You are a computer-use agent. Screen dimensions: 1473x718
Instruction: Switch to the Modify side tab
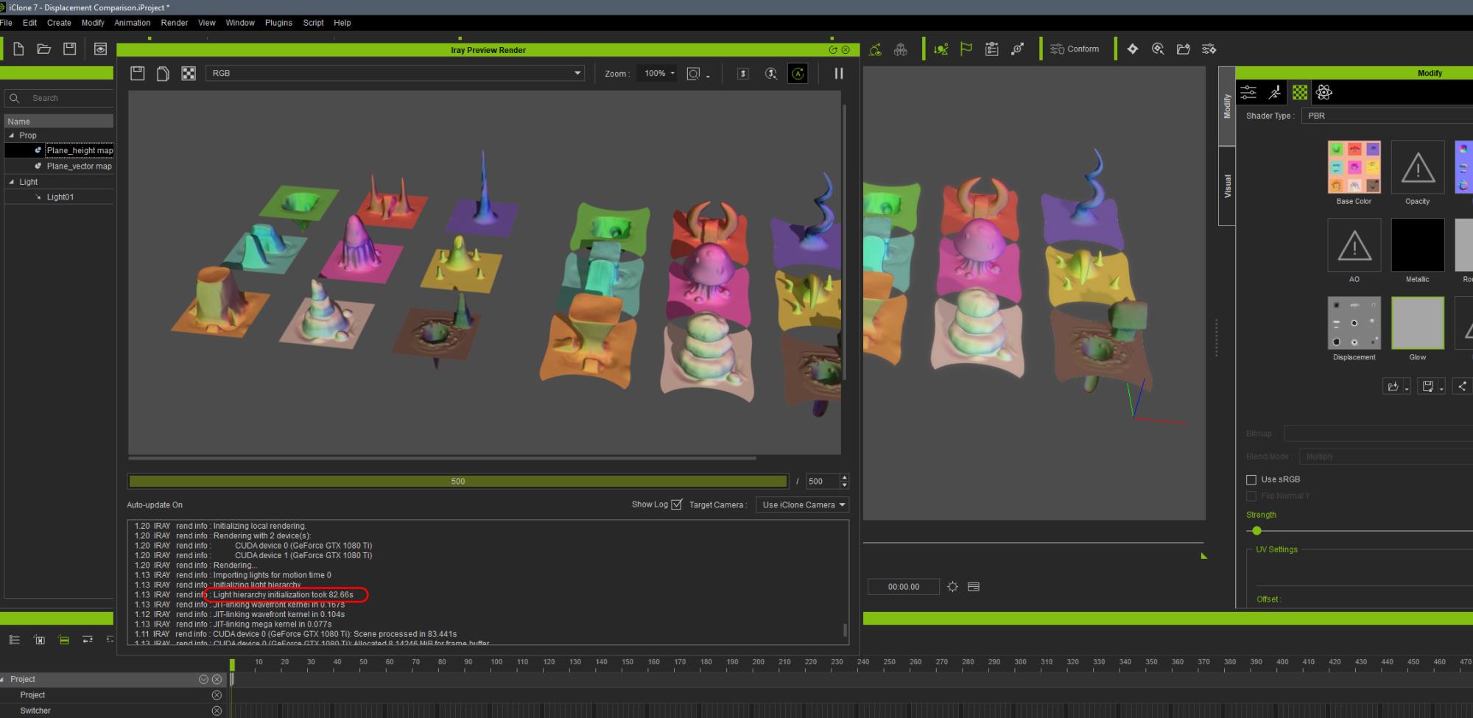coord(1227,106)
